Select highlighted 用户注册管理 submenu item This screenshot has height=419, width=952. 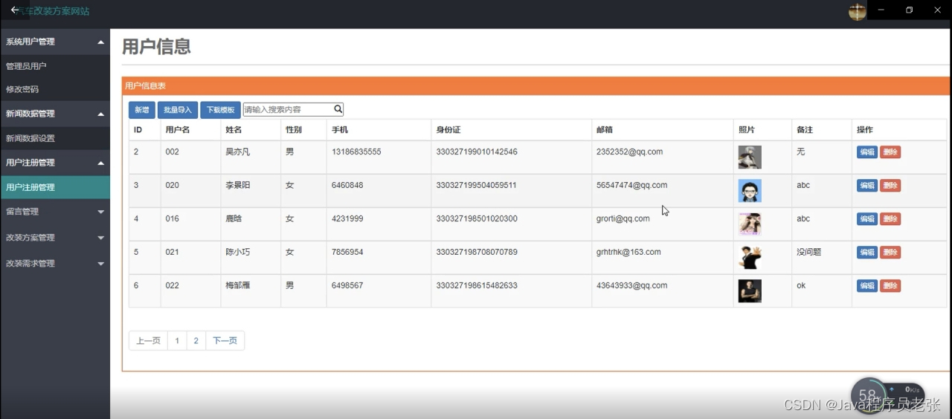55,187
